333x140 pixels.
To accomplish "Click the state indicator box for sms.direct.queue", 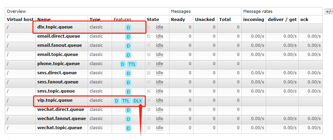I will tap(149, 73).
